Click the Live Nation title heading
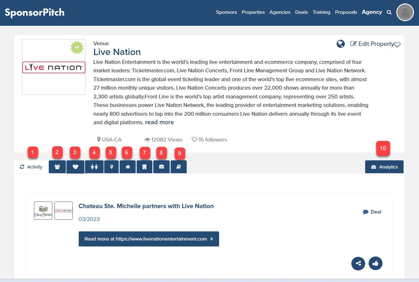 click(117, 52)
